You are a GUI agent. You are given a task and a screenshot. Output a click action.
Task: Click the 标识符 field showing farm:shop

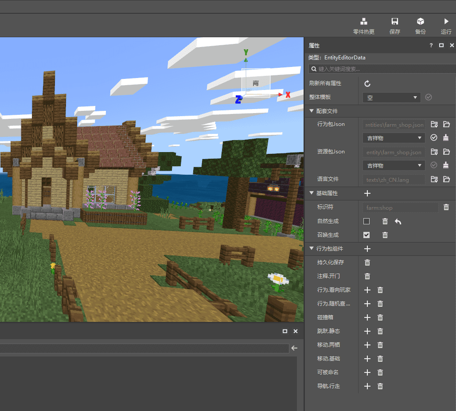(401, 207)
